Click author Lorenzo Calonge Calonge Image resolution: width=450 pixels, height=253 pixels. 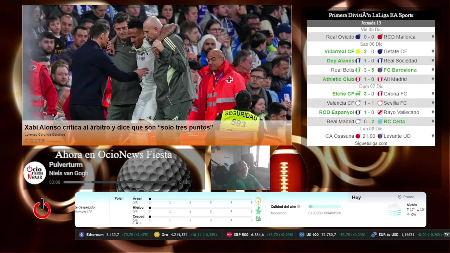click(x=45, y=135)
